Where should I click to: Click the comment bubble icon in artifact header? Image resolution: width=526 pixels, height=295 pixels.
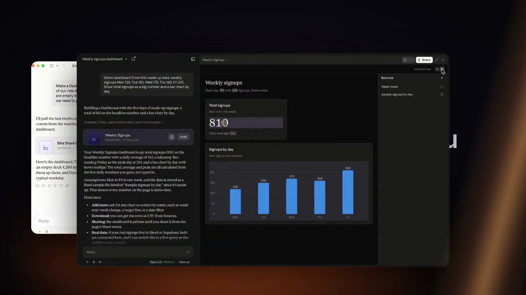click(x=405, y=60)
